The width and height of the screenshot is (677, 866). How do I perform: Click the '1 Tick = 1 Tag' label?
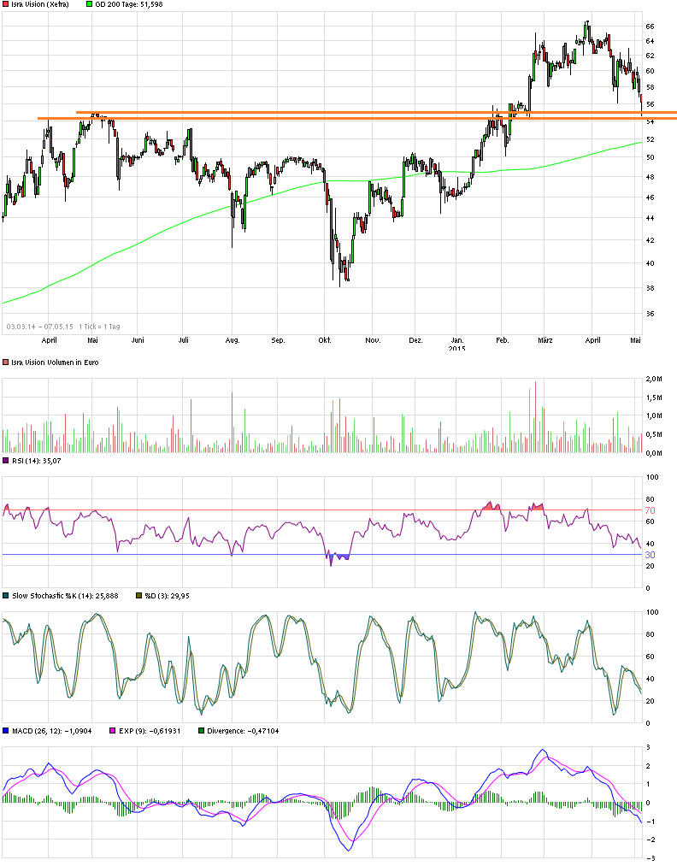(x=101, y=326)
